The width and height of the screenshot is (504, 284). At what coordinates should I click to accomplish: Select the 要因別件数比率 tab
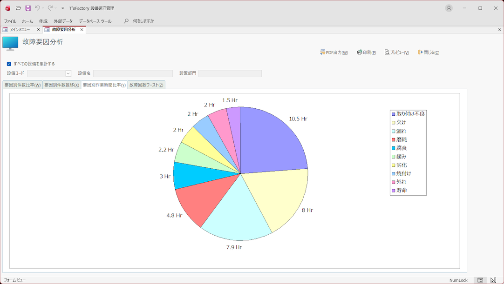(x=22, y=85)
